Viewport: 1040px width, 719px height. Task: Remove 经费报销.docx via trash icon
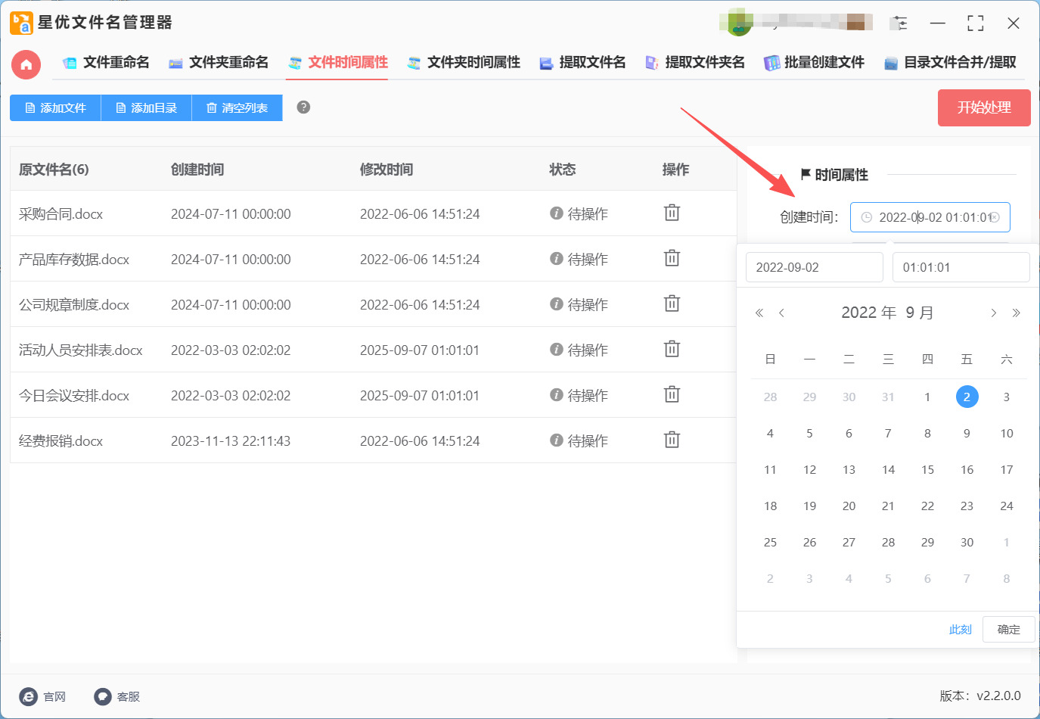pyautogui.click(x=672, y=440)
